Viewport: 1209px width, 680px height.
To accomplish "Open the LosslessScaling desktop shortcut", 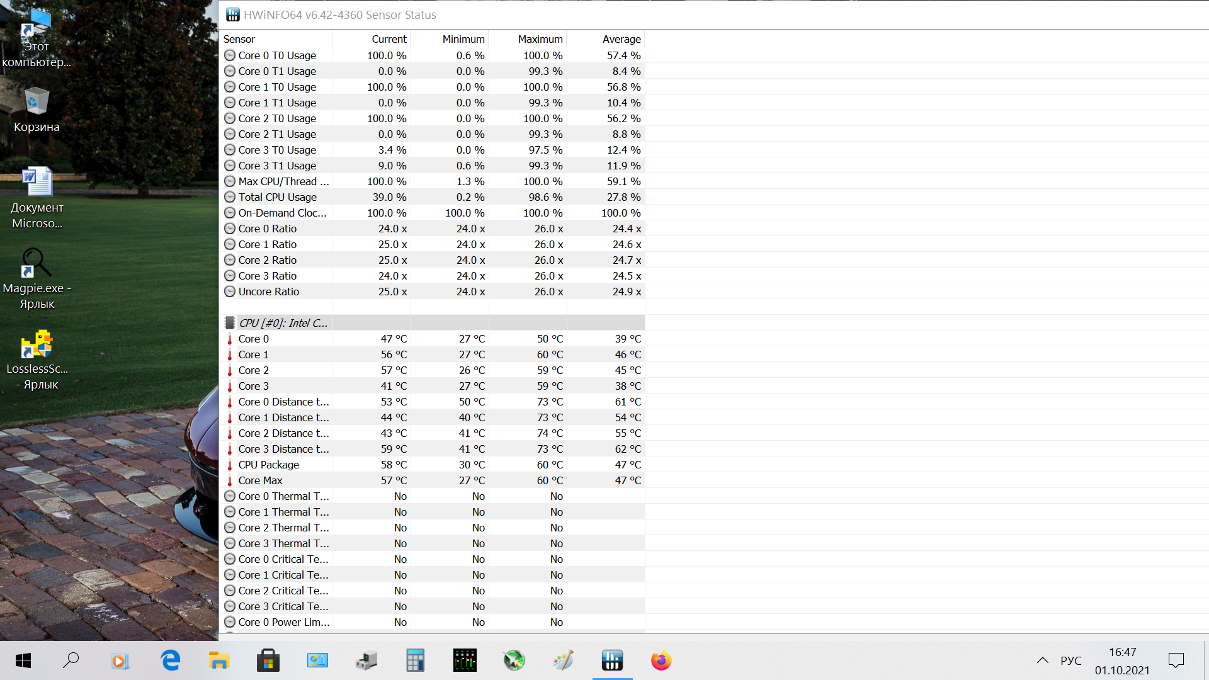I will click(37, 360).
